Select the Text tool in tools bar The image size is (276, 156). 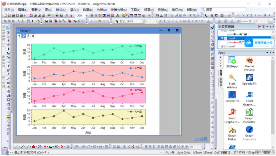coord(8,66)
